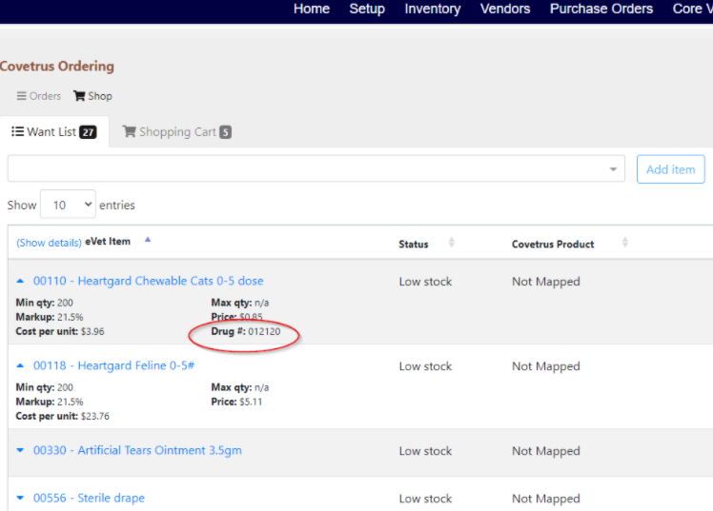Open the Setup menu

click(367, 9)
